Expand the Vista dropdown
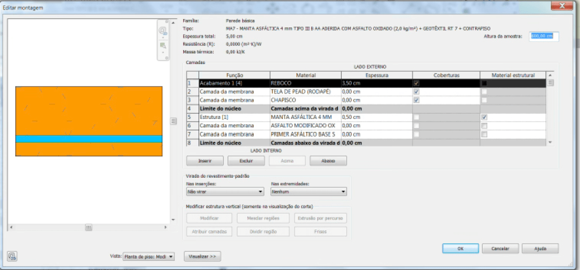Viewport: 580px width, 270px height. 149,257
